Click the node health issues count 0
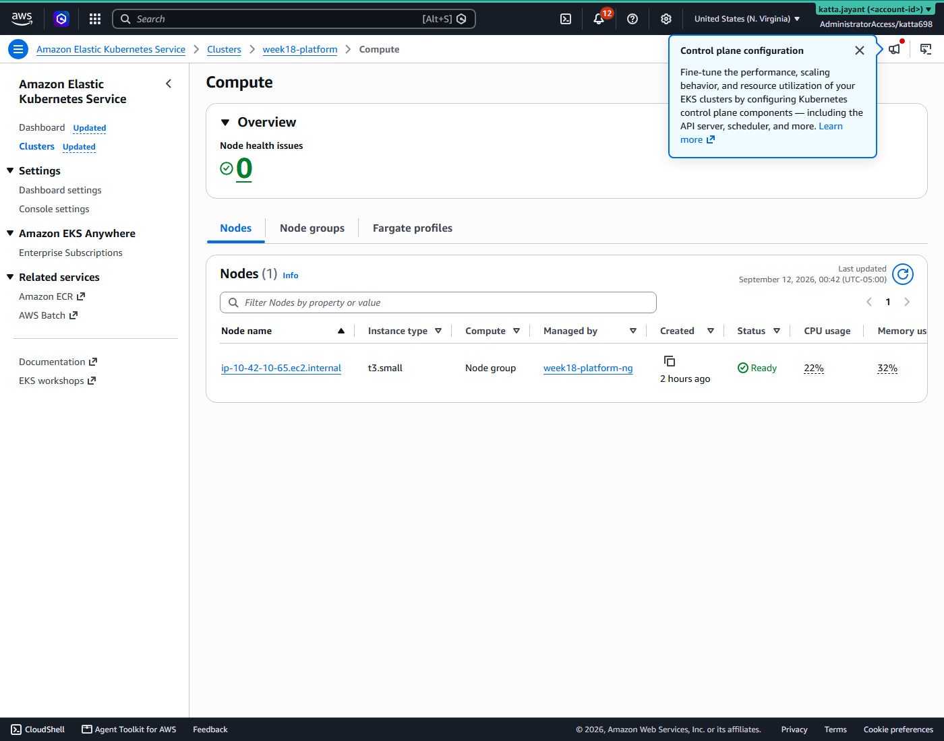 click(244, 168)
